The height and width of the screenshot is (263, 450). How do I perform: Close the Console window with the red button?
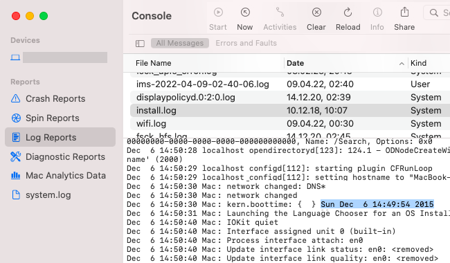click(x=16, y=16)
